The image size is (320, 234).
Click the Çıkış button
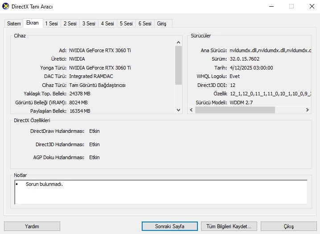pos(288,226)
